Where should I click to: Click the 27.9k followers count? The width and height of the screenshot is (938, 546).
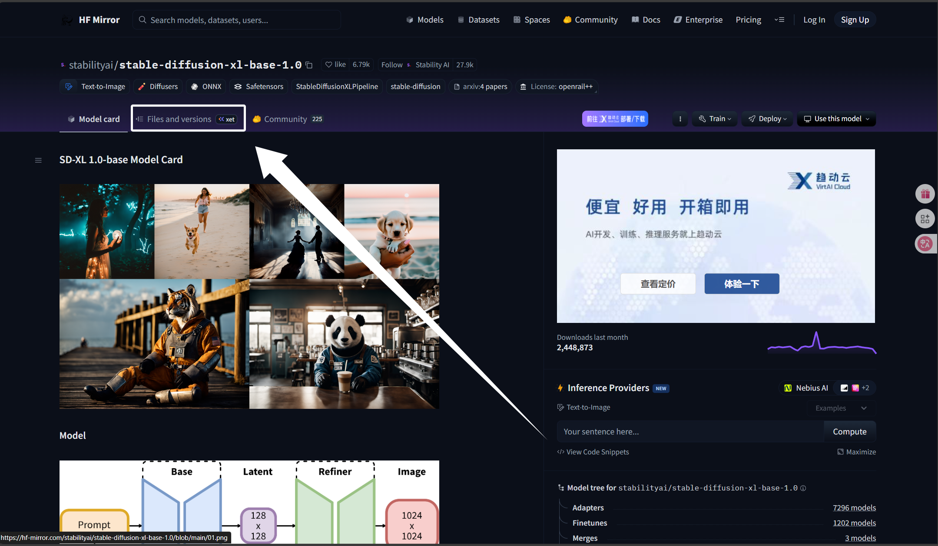click(x=464, y=65)
